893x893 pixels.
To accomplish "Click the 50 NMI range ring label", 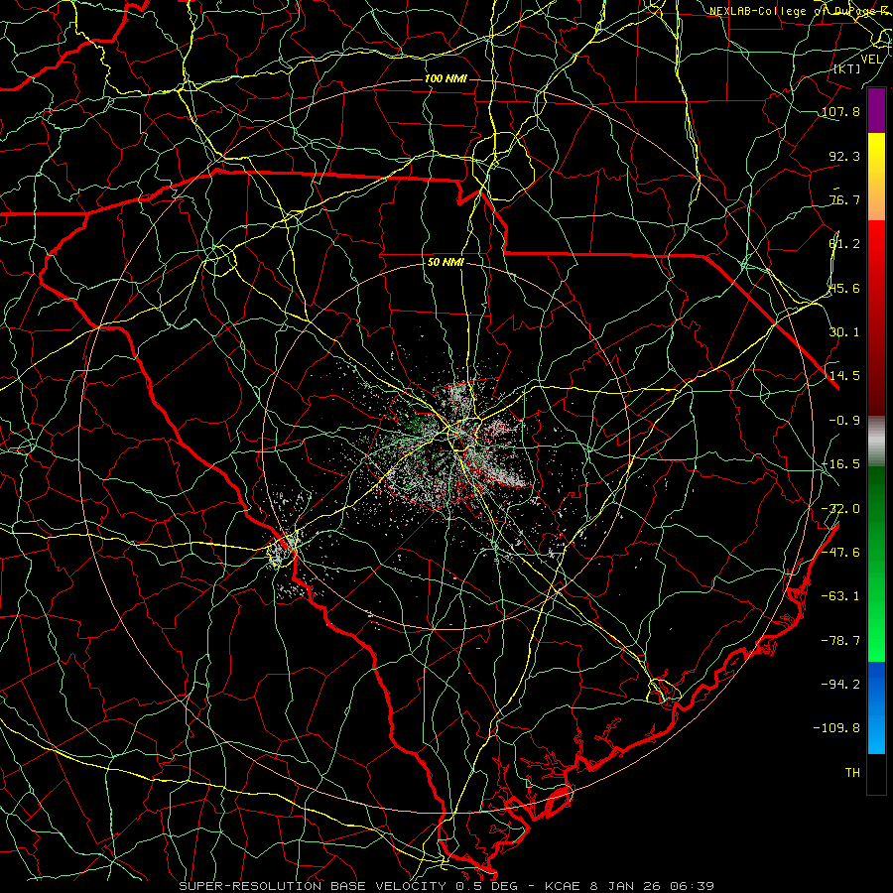I will point(446,263).
